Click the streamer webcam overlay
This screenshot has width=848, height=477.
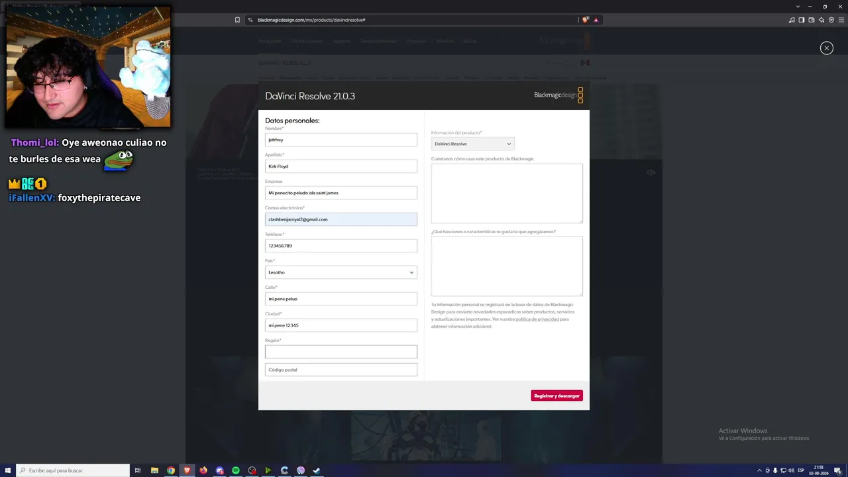coord(88,67)
